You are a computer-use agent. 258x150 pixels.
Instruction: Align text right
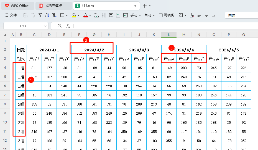coord(214,15)
